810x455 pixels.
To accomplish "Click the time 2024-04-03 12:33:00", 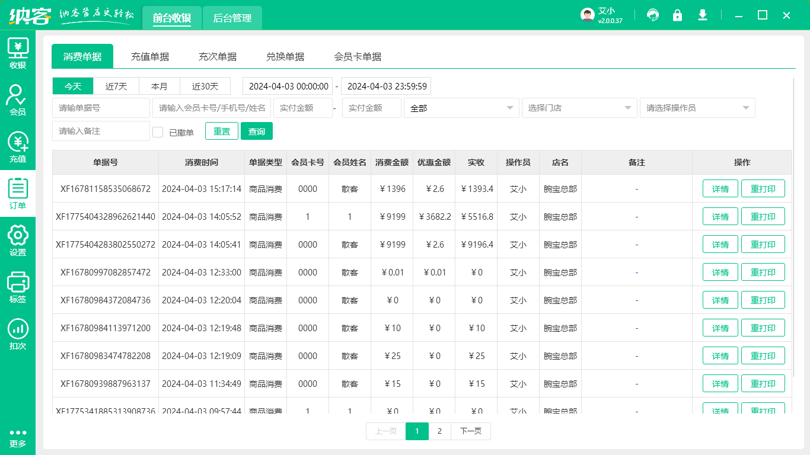I will 202,273.
